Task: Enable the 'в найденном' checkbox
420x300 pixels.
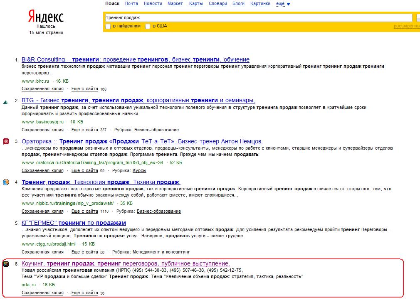Action: [x=108, y=26]
